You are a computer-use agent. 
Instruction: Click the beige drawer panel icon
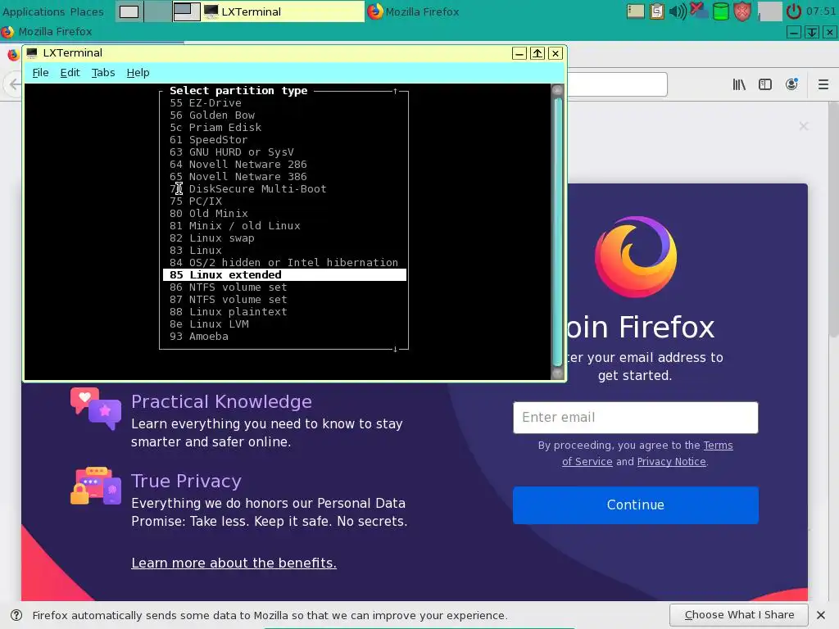(635, 11)
